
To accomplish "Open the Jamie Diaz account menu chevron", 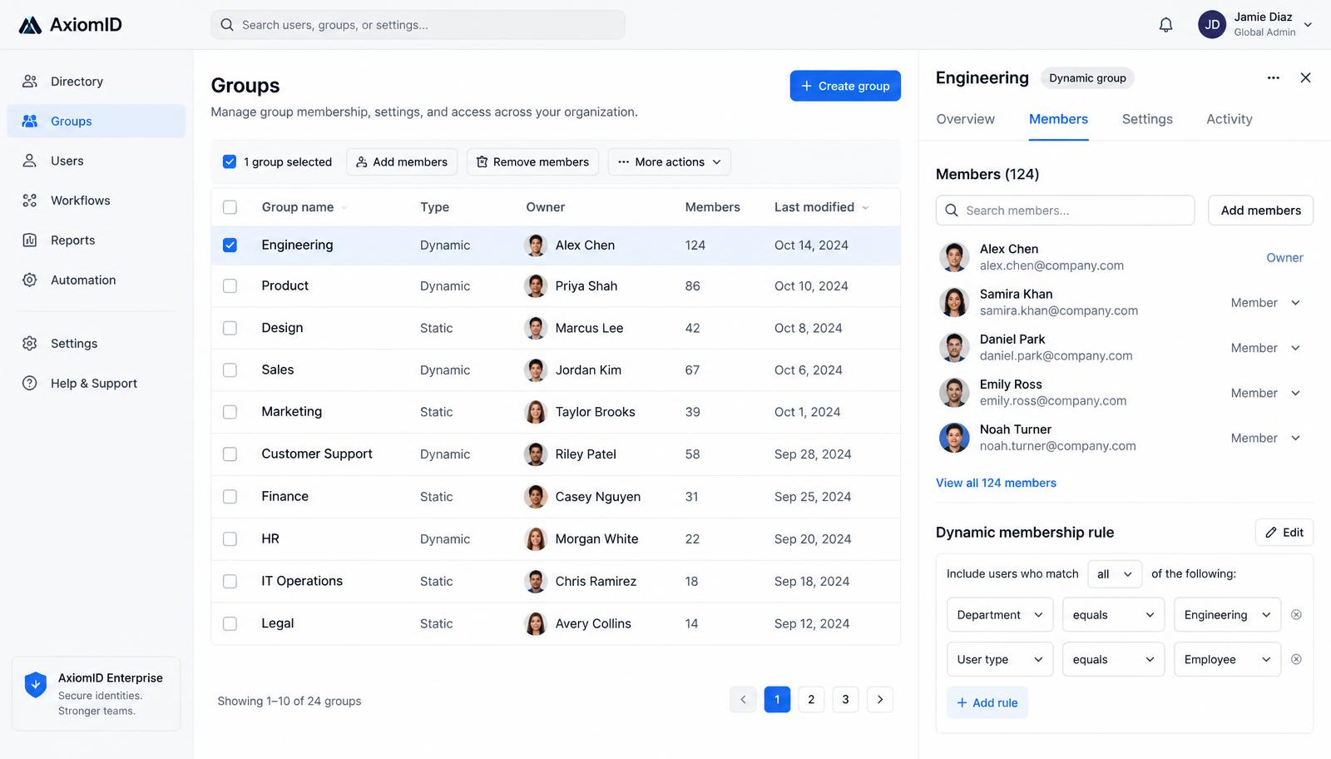I will 1308,25.
